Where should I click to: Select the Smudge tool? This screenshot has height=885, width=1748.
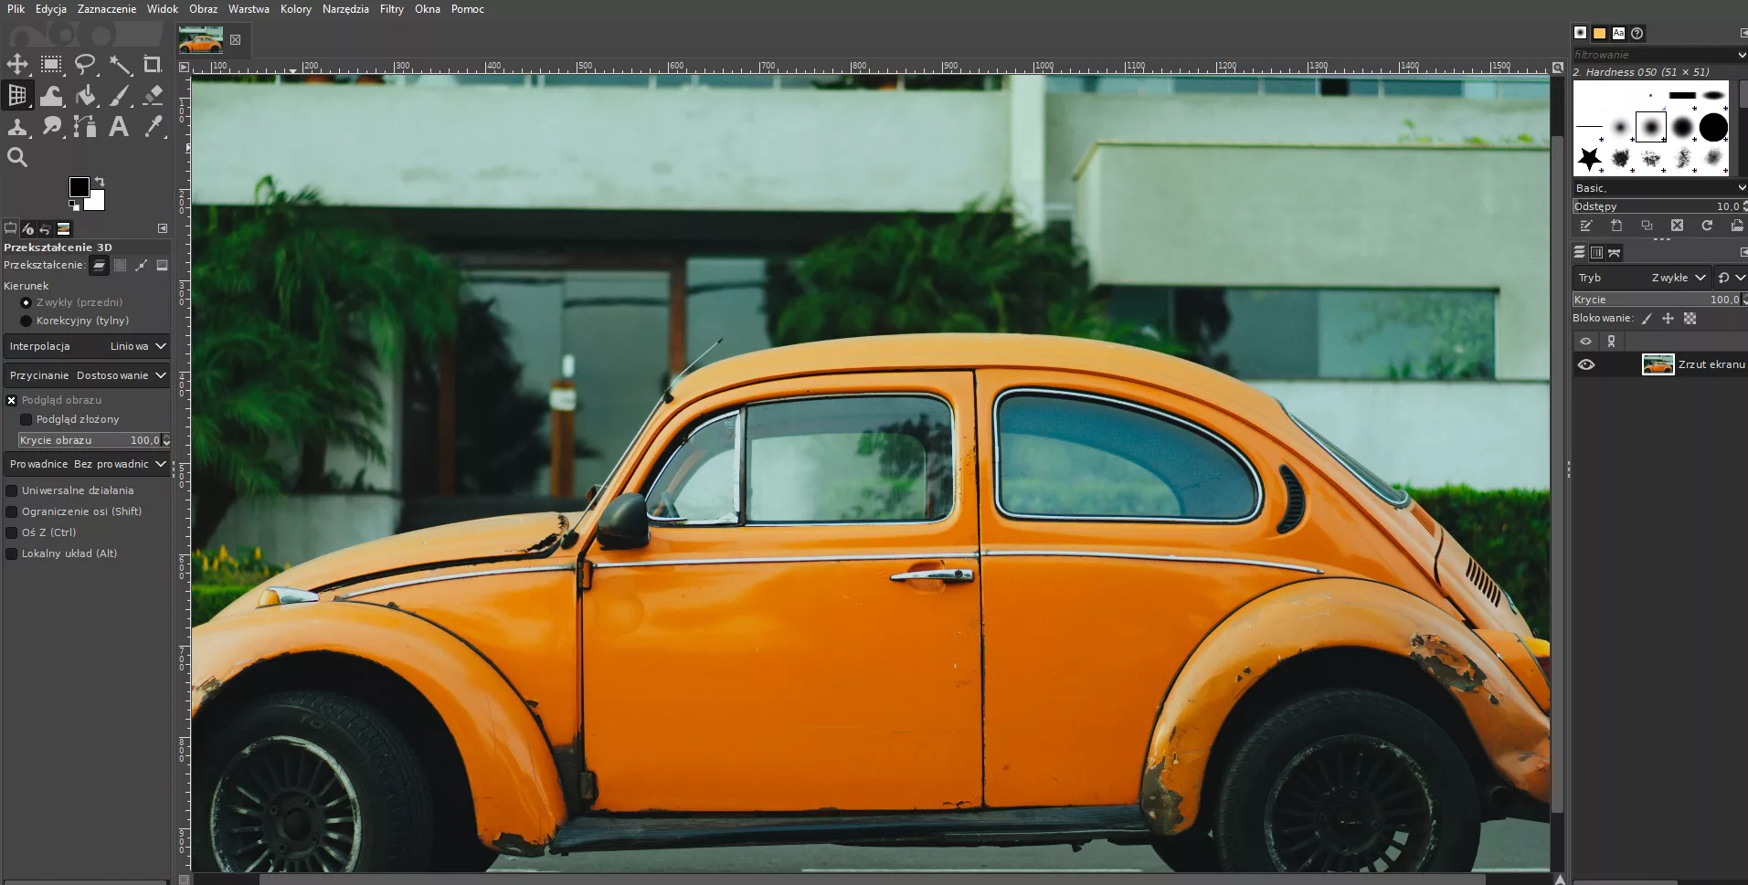pos(51,126)
